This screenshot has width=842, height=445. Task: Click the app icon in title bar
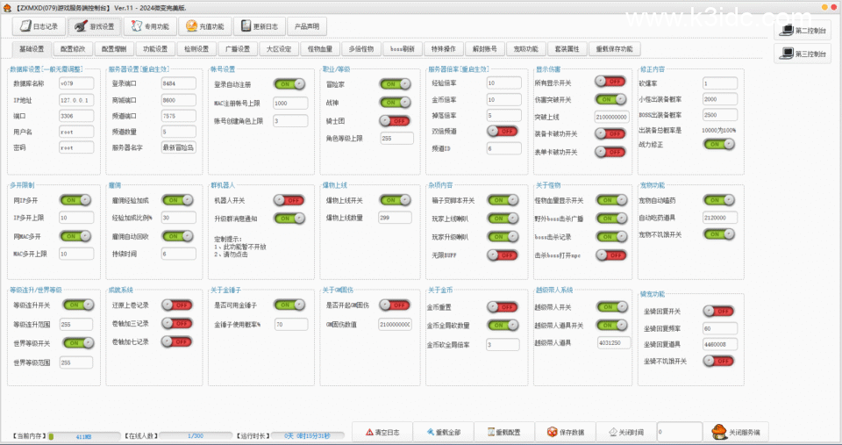(7, 8)
